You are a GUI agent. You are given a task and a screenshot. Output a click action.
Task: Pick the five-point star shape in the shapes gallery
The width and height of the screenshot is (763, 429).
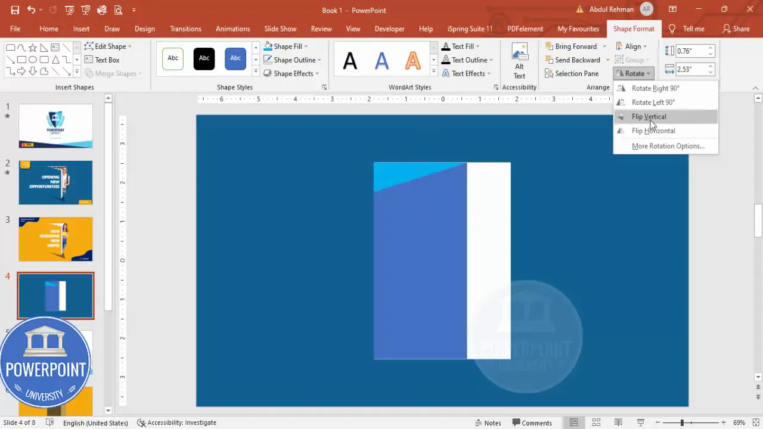(33, 48)
